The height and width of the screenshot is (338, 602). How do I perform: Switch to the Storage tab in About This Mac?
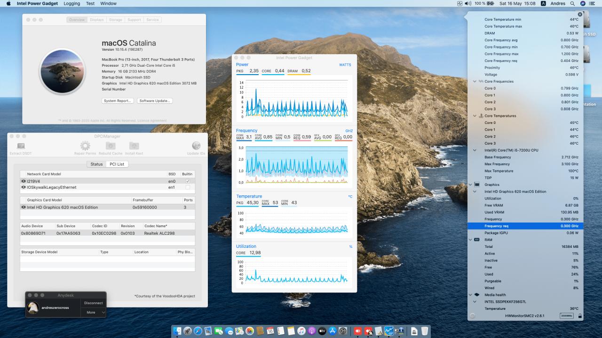pyautogui.click(x=116, y=20)
